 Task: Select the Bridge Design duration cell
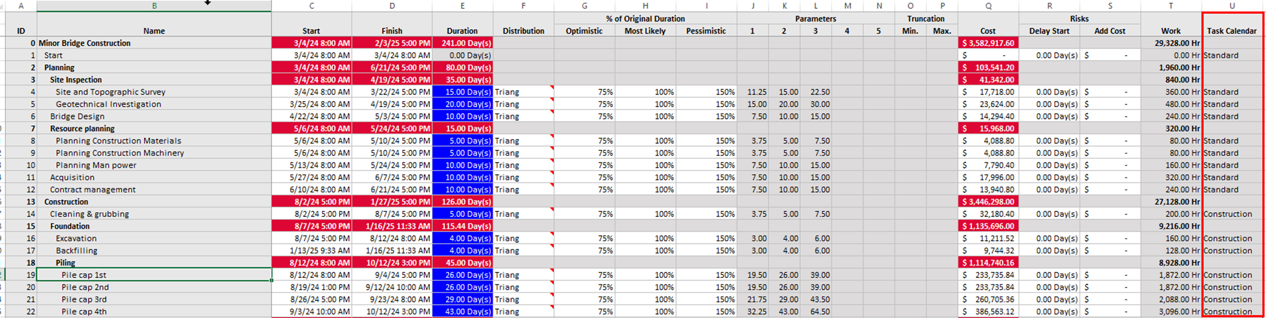462,116
